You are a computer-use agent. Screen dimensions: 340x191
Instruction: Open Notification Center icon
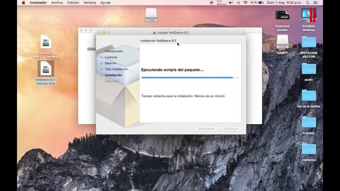click(x=316, y=3)
